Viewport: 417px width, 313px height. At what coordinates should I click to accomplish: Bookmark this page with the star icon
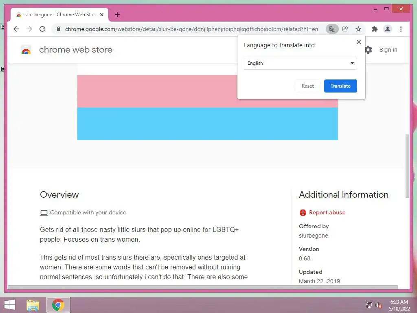coord(358,29)
